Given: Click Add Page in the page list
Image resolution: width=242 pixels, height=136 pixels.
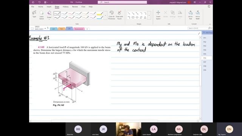Looking at the screenshot, I should (x=208, y=32).
